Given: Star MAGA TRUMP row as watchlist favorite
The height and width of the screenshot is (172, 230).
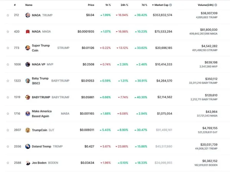Looking at the screenshot, I should tap(8, 15).
